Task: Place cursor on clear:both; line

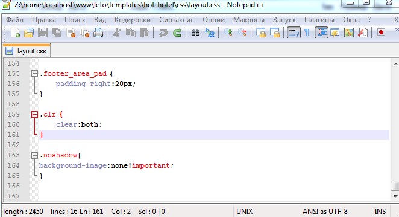Action: point(79,124)
